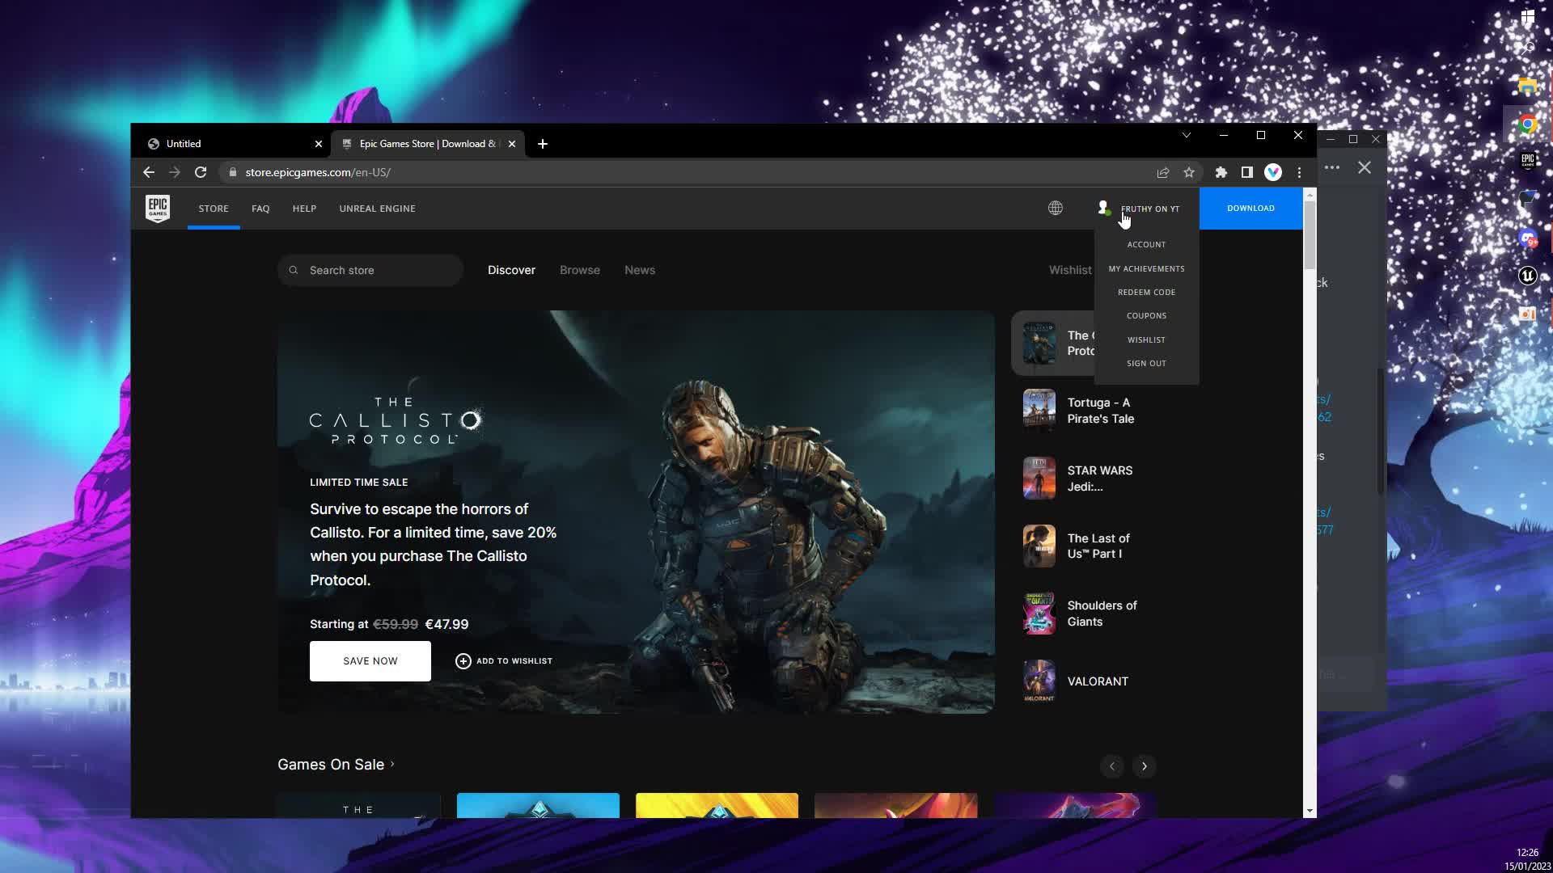The width and height of the screenshot is (1553, 873).
Task: Select Redeem Code from account menu
Action: [x=1146, y=293]
